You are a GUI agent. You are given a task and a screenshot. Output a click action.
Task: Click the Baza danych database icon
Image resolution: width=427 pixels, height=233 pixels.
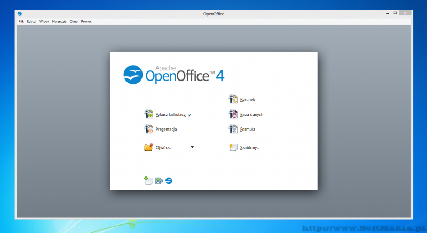tap(233, 114)
